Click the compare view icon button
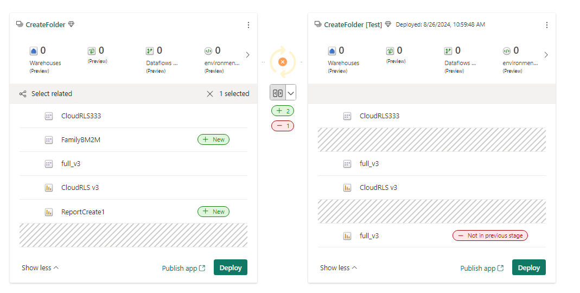Image resolution: width=580 pixels, height=293 pixels. click(x=277, y=93)
